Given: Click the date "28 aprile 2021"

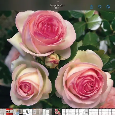Looking at the screenshot, I should point(57,5).
